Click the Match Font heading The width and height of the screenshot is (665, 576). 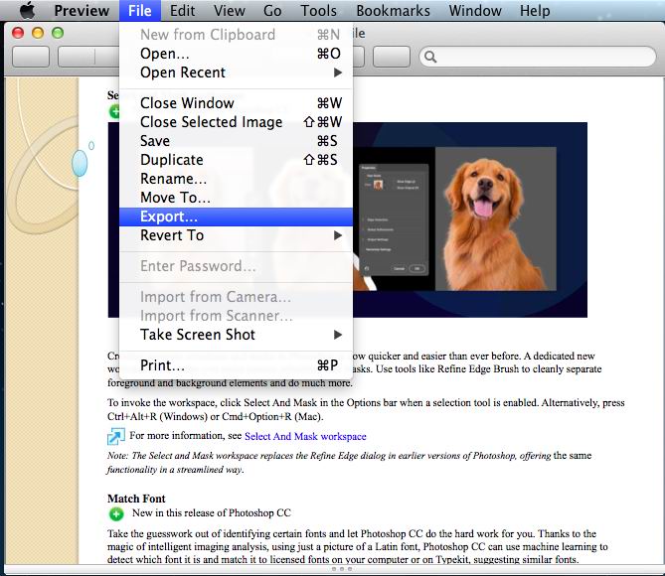pyautogui.click(x=136, y=499)
